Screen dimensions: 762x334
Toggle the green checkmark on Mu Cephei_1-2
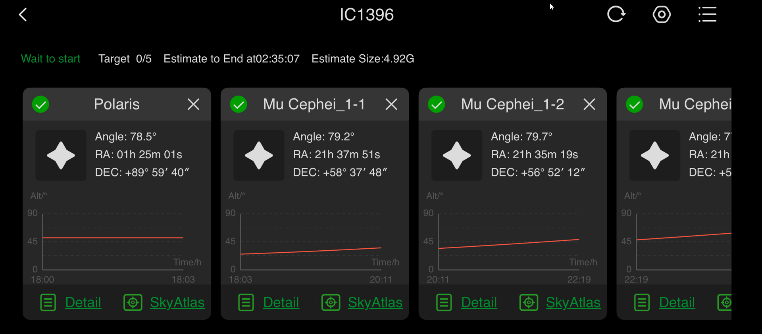(437, 105)
